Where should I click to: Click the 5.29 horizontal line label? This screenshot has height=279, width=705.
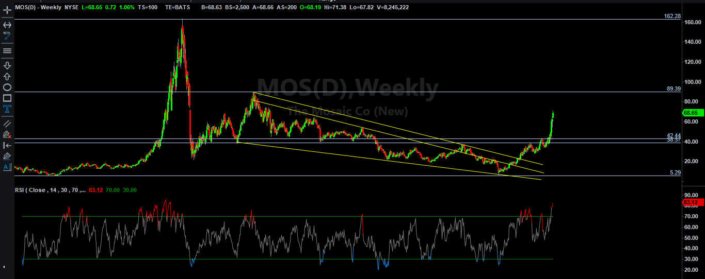coord(676,173)
